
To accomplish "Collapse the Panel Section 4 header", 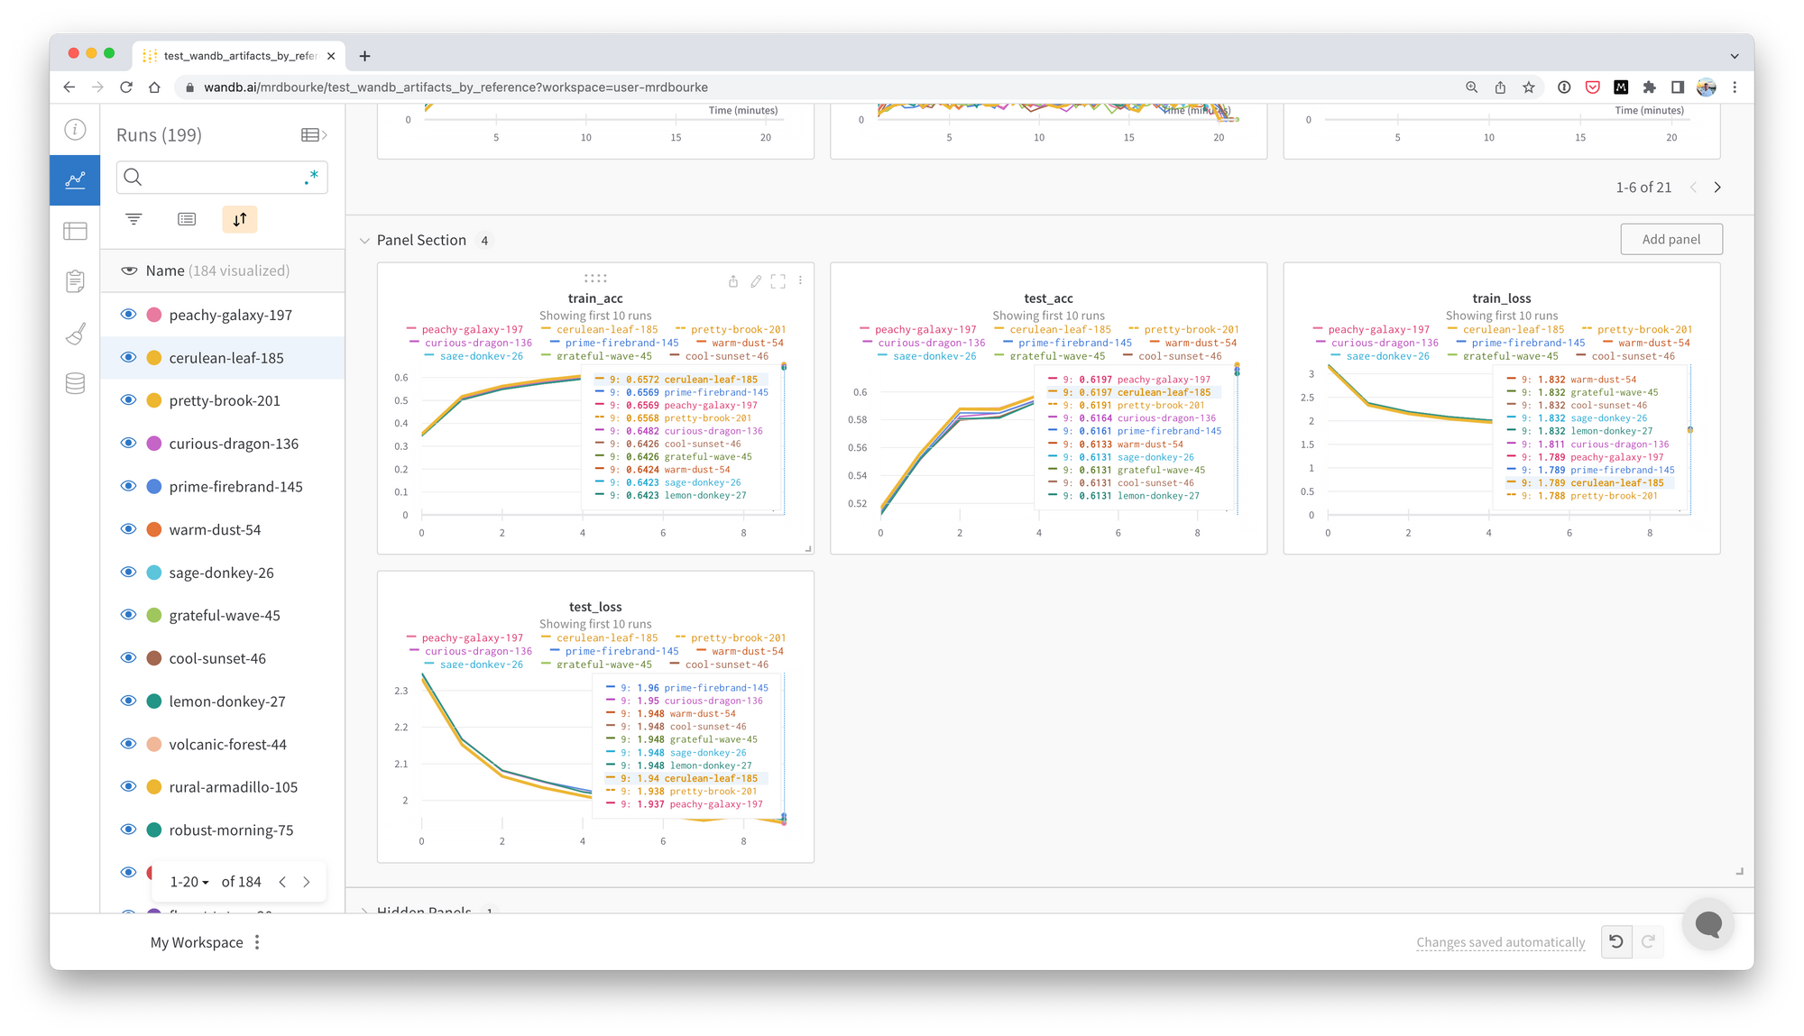I will [365, 239].
